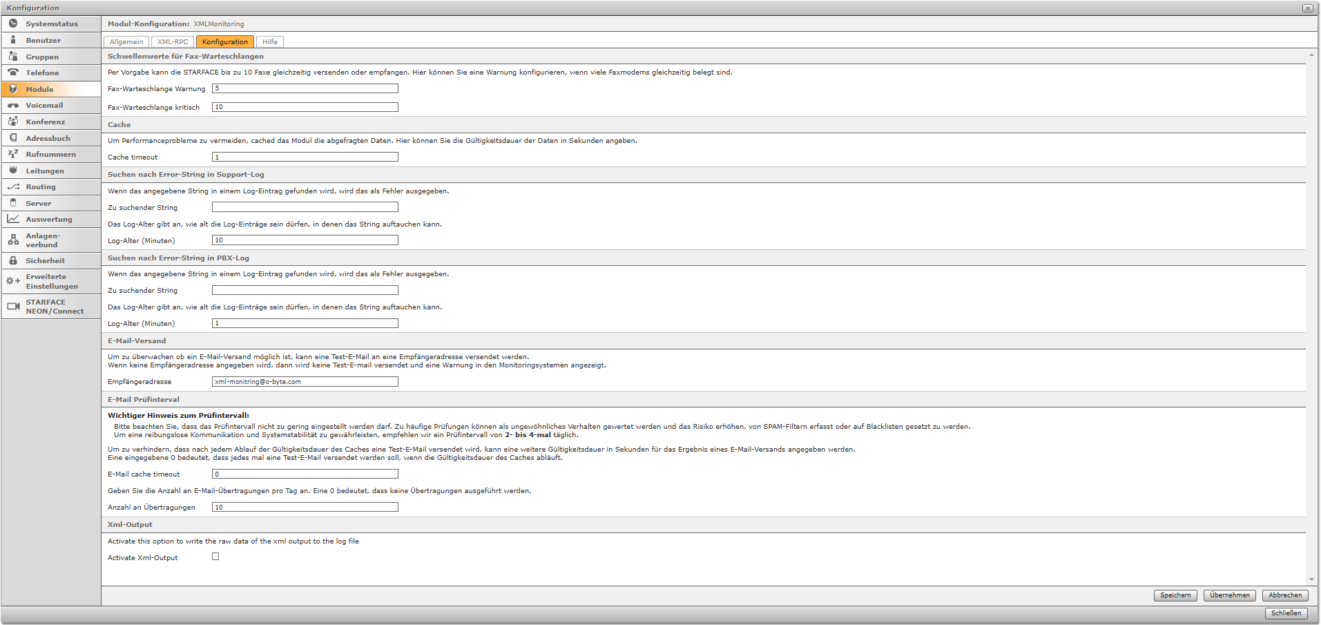Select the Voicemail tape icon
Image resolution: width=1321 pixels, height=625 pixels.
pos(13,106)
